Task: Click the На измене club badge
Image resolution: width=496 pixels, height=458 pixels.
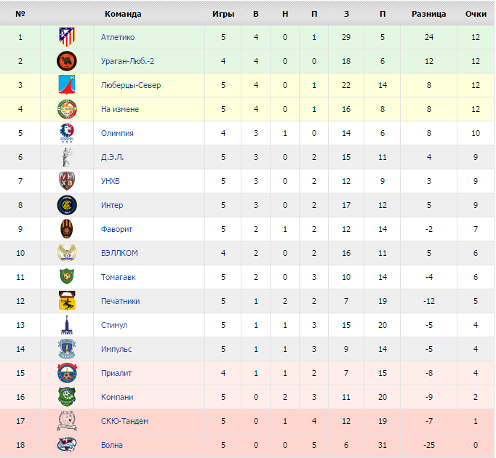Action: click(x=67, y=109)
